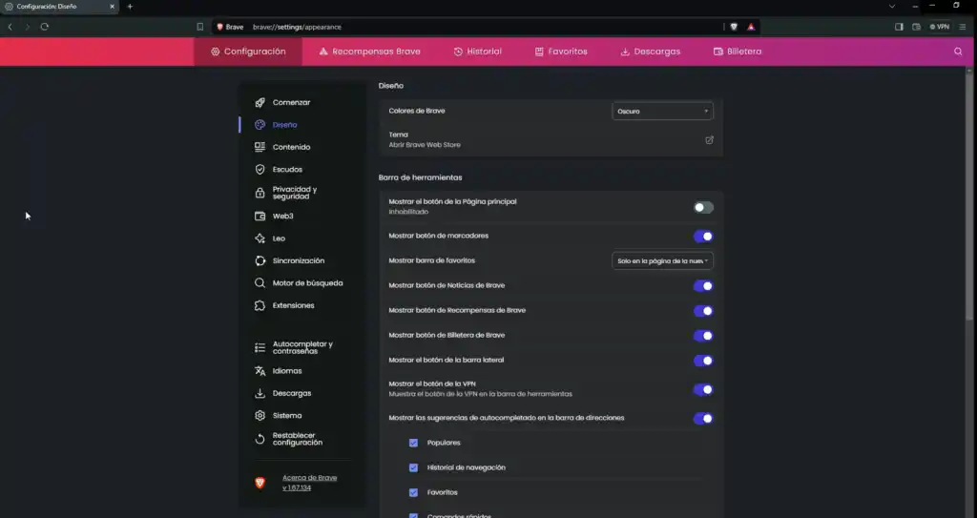This screenshot has height=518, width=977.
Task: Open the Billetera header tab
Action: click(x=738, y=52)
